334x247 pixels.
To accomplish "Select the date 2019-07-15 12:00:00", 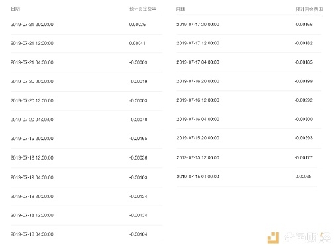I will click(x=197, y=157).
